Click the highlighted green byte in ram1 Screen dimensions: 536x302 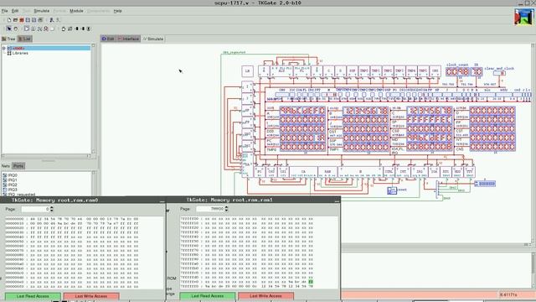point(311,282)
